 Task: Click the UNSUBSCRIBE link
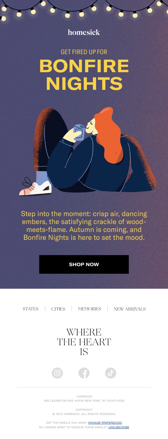point(119,427)
